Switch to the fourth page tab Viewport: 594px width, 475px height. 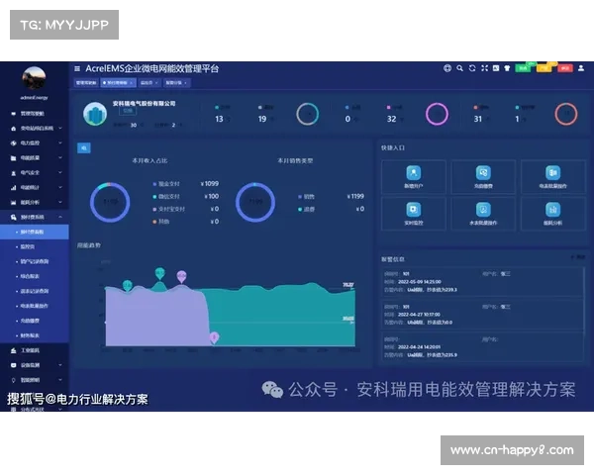tap(177, 82)
